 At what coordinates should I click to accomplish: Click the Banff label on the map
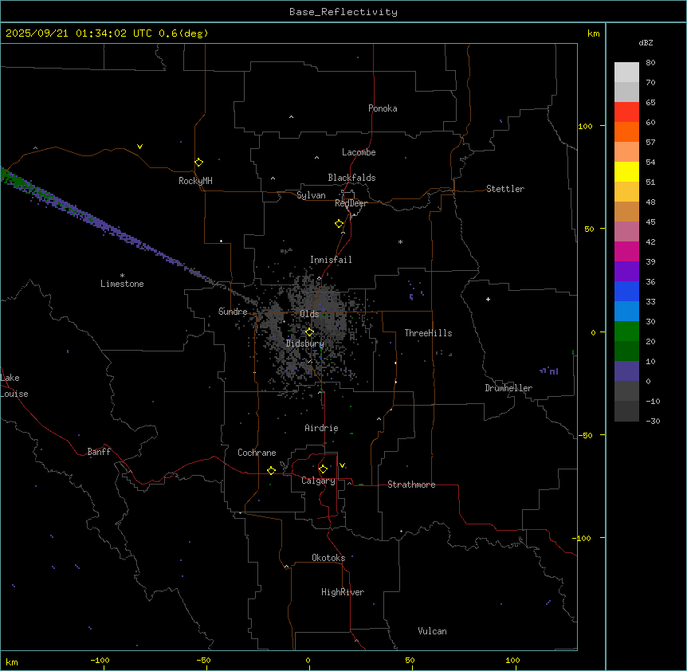tap(99, 452)
